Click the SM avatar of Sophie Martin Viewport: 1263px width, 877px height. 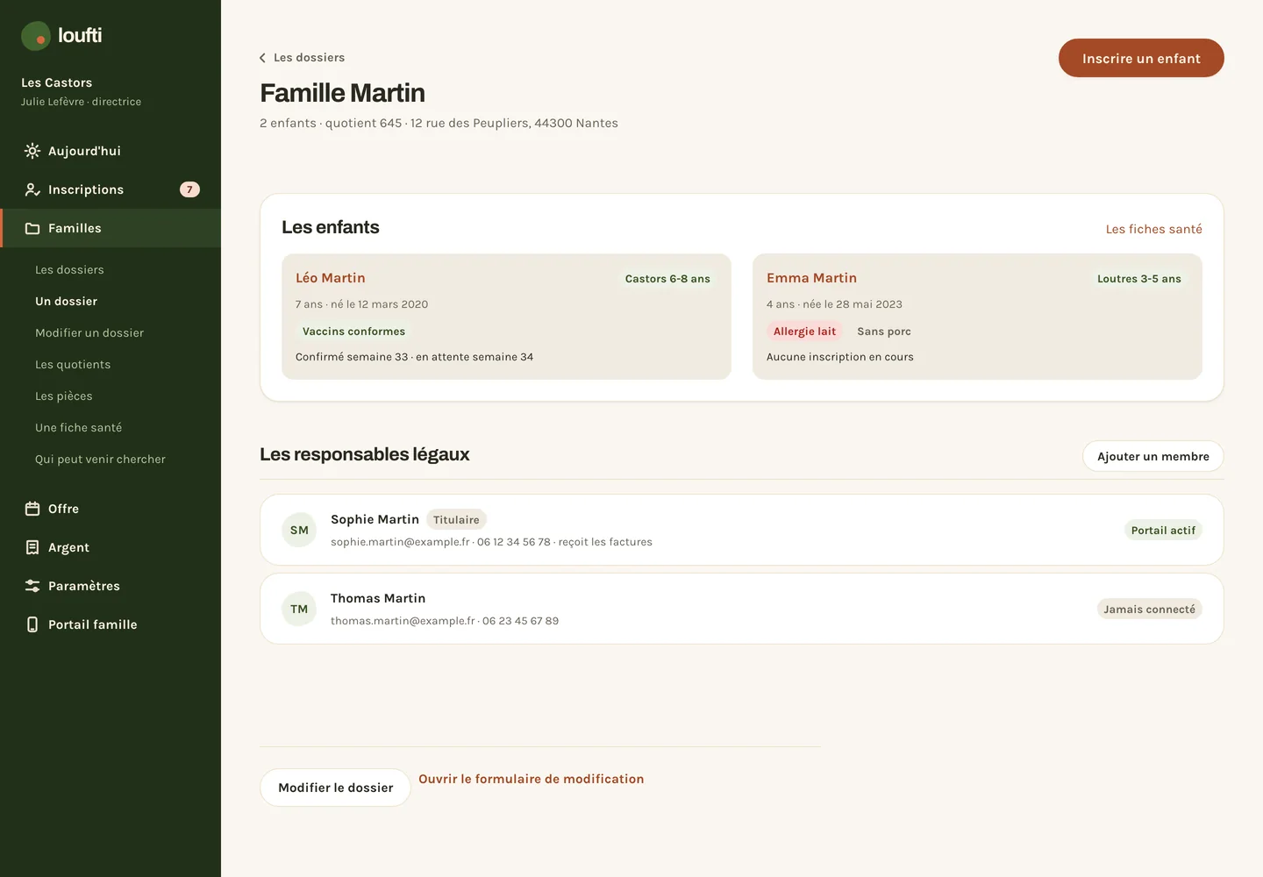299,530
